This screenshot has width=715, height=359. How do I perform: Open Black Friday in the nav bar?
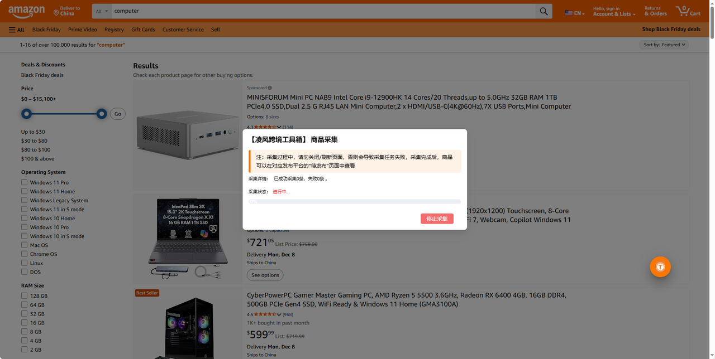point(46,30)
